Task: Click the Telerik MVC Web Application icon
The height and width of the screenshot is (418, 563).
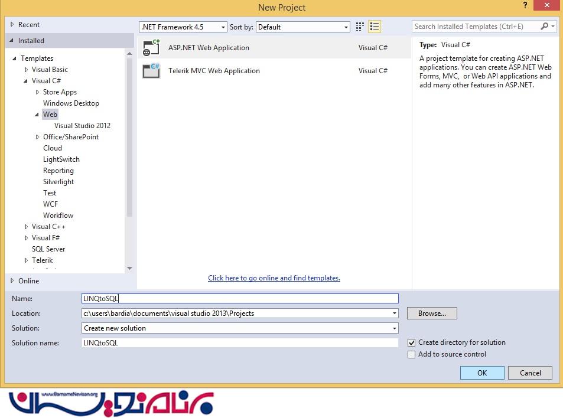Action: click(x=151, y=71)
